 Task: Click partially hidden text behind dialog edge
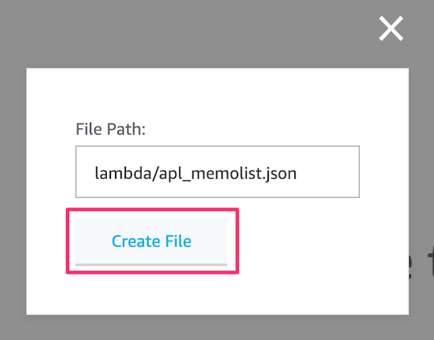point(421,265)
